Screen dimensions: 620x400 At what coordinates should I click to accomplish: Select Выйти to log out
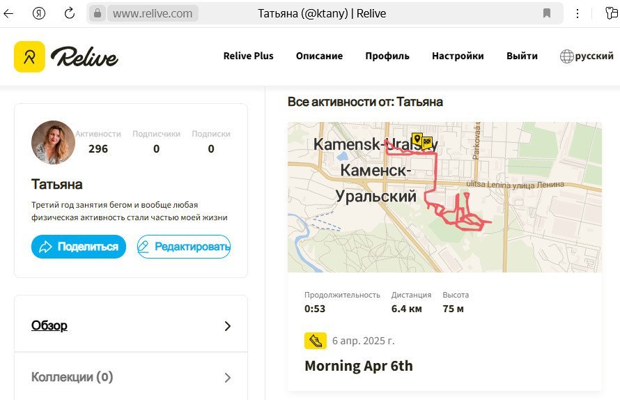point(522,56)
